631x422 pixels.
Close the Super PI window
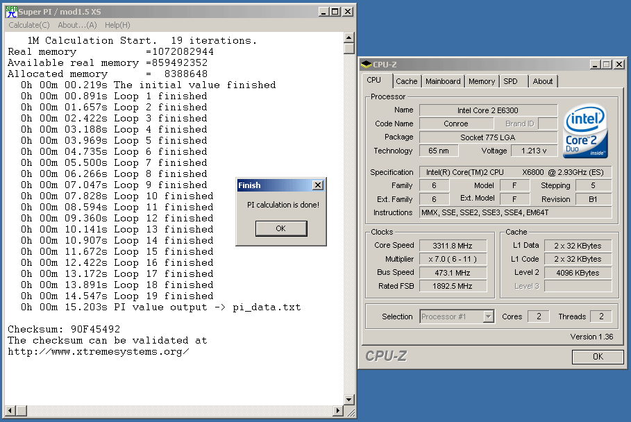pyautogui.click(x=348, y=12)
